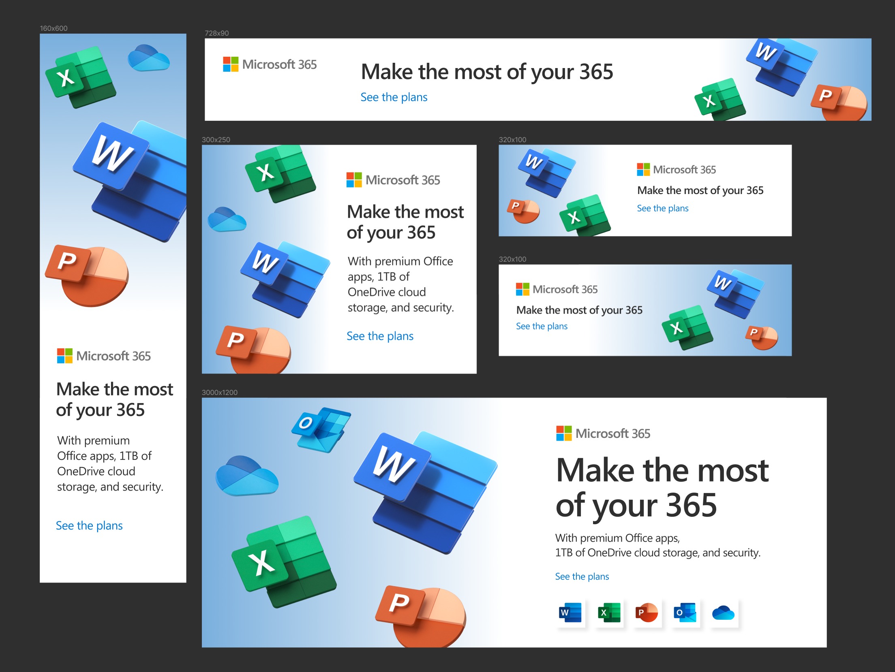Select the PowerPoint icon in the lower 320x100 banner
This screenshot has height=672, width=895.
click(762, 337)
